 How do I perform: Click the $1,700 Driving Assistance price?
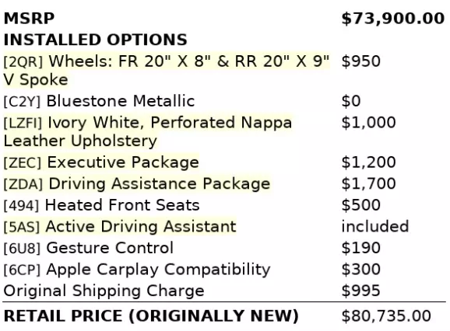pyautogui.click(x=368, y=183)
